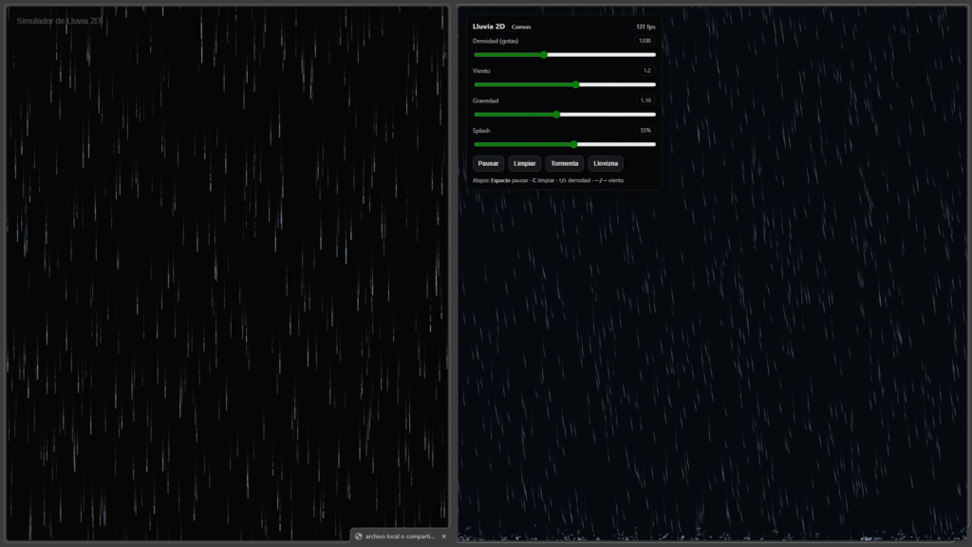Click the Splash slider handle

pyautogui.click(x=574, y=144)
